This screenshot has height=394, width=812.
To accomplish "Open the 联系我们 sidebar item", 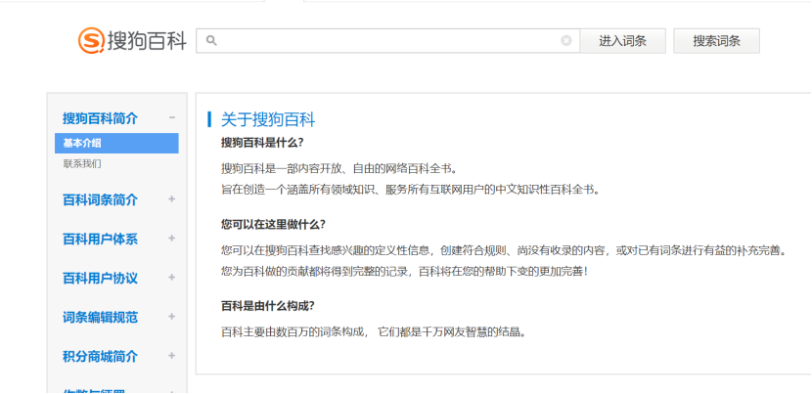I will pos(82,164).
